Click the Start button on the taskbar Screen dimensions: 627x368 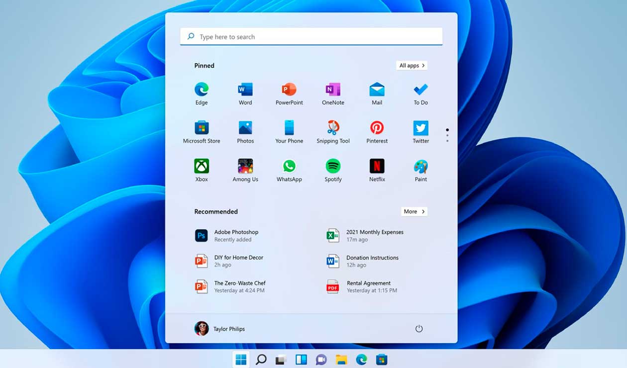pyautogui.click(x=241, y=359)
